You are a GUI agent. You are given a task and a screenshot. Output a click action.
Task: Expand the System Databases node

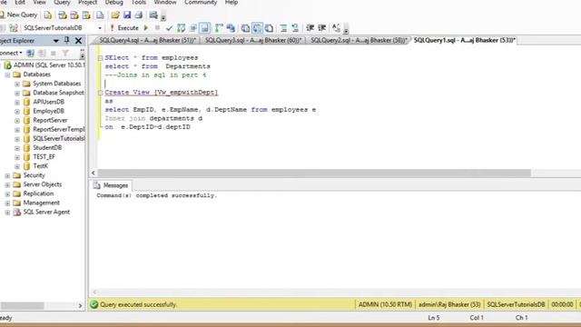coord(17,84)
